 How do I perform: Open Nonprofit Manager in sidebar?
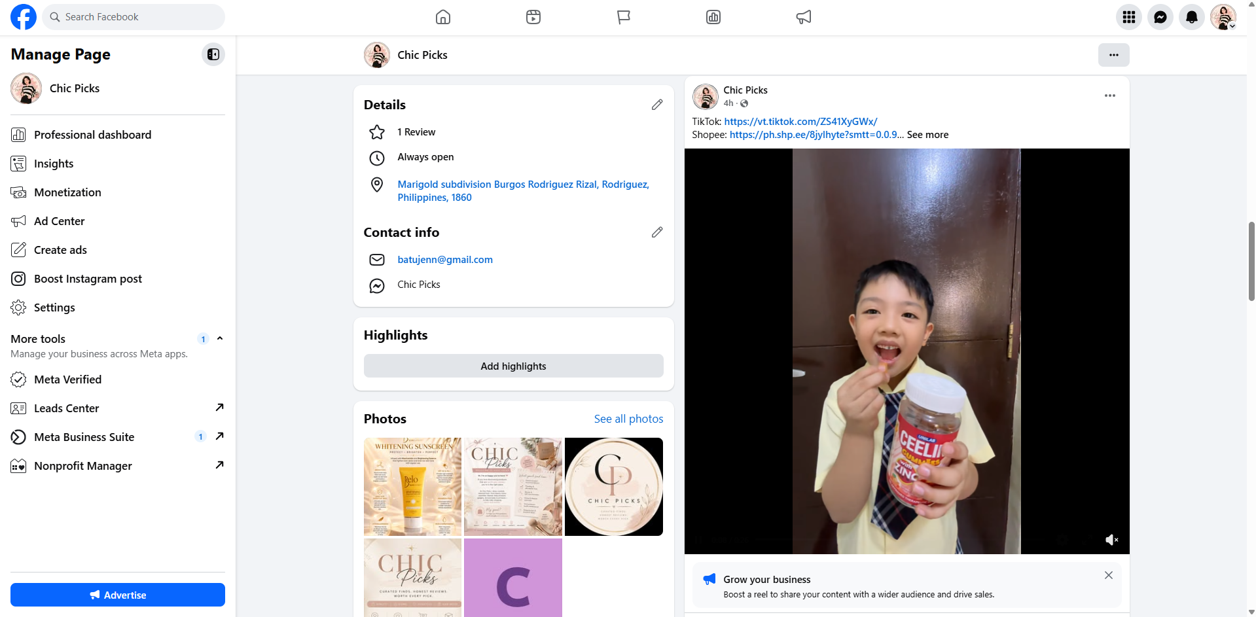pos(118,466)
